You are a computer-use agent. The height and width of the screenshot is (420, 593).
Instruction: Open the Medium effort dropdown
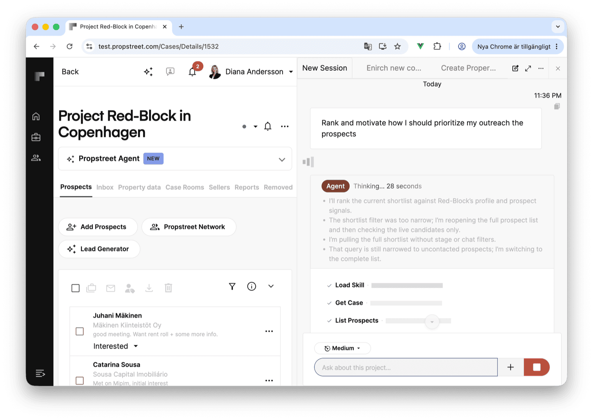(x=343, y=348)
